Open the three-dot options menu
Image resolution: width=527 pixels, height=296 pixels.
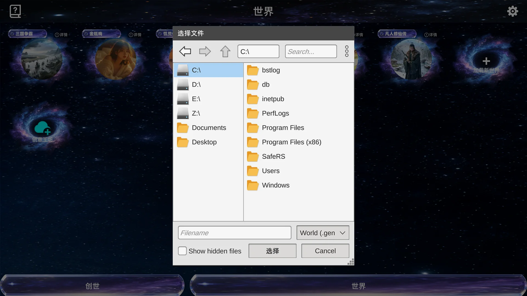(x=347, y=51)
